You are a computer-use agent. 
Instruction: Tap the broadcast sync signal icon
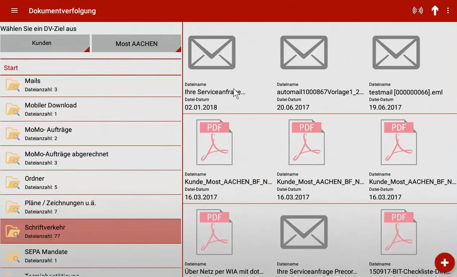(x=418, y=11)
